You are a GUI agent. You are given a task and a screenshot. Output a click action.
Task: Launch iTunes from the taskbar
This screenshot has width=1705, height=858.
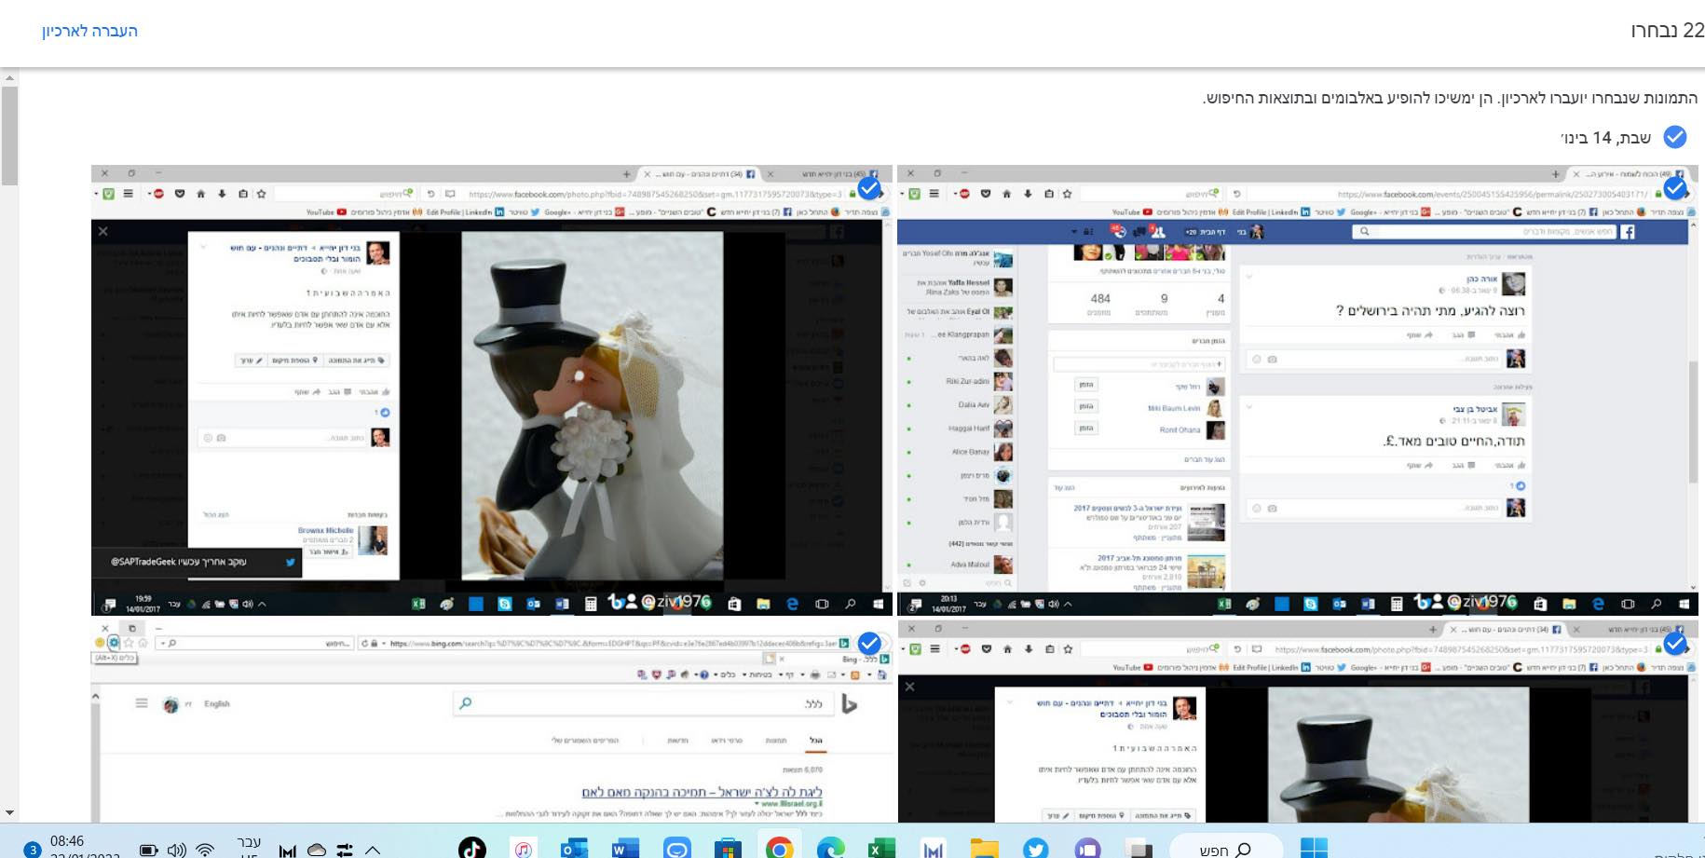524,848
